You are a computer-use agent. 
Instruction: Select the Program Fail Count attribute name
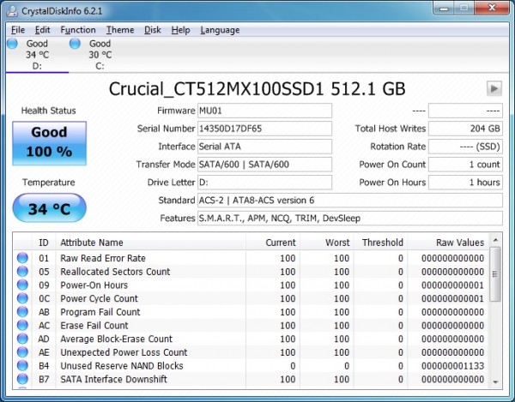tap(100, 312)
